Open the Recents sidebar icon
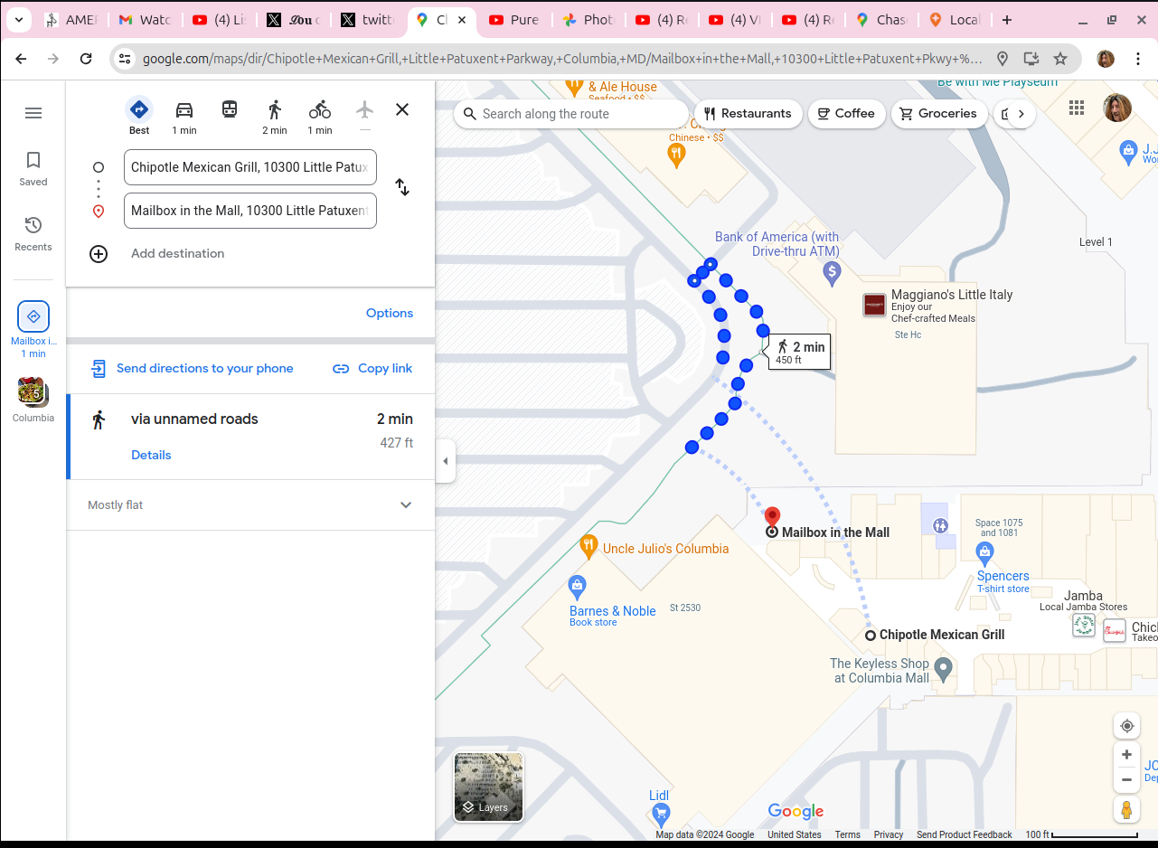The height and width of the screenshot is (848, 1158). [33, 233]
